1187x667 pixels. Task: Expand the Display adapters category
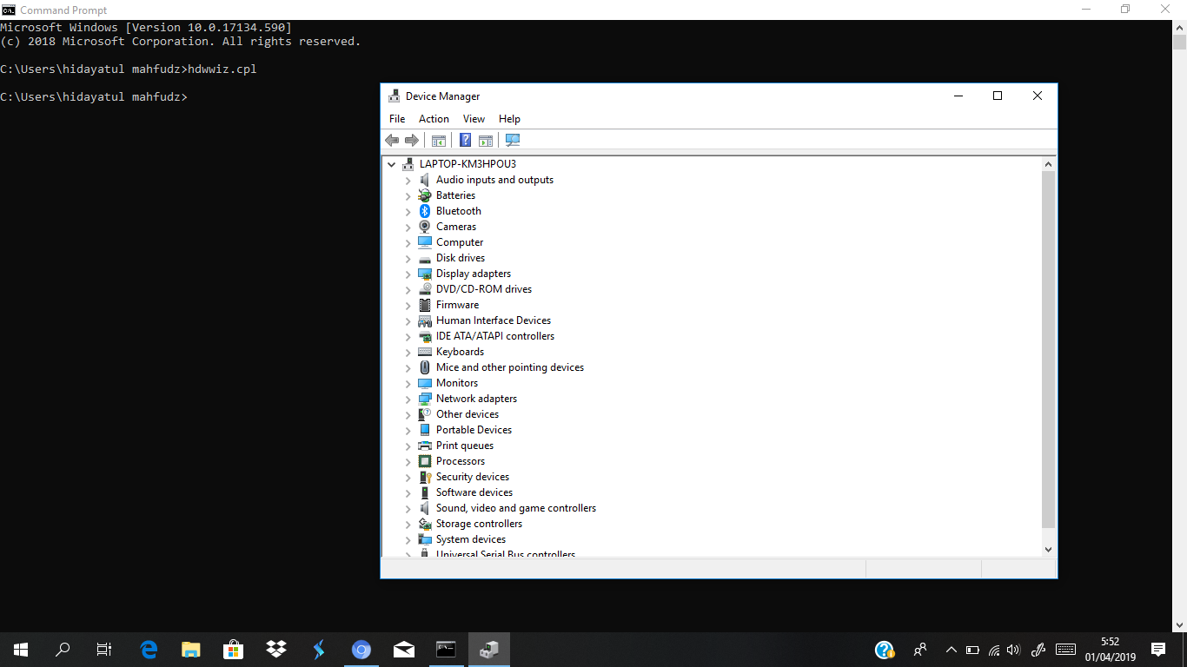(408, 274)
